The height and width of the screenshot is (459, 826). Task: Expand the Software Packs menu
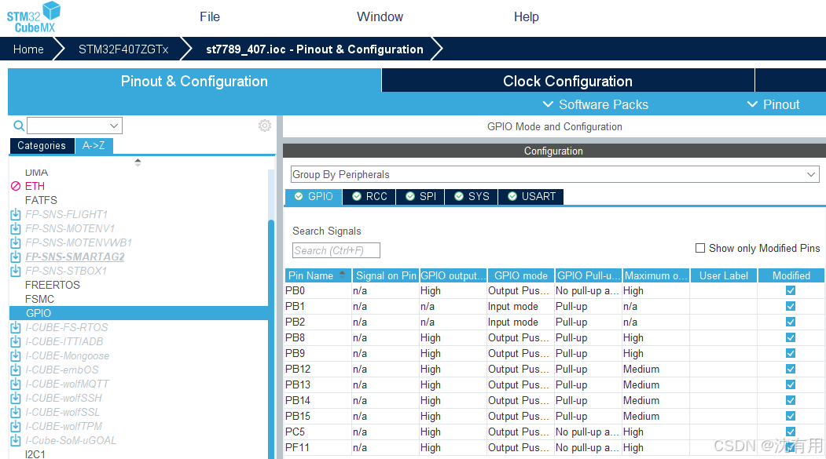coord(595,104)
